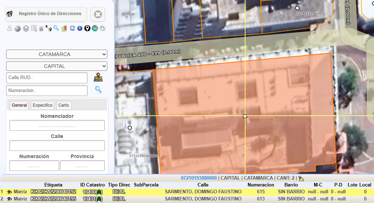The width and height of the screenshot is (374, 203).
Task: Focus the Calle RUD input field
Action: click(47, 78)
